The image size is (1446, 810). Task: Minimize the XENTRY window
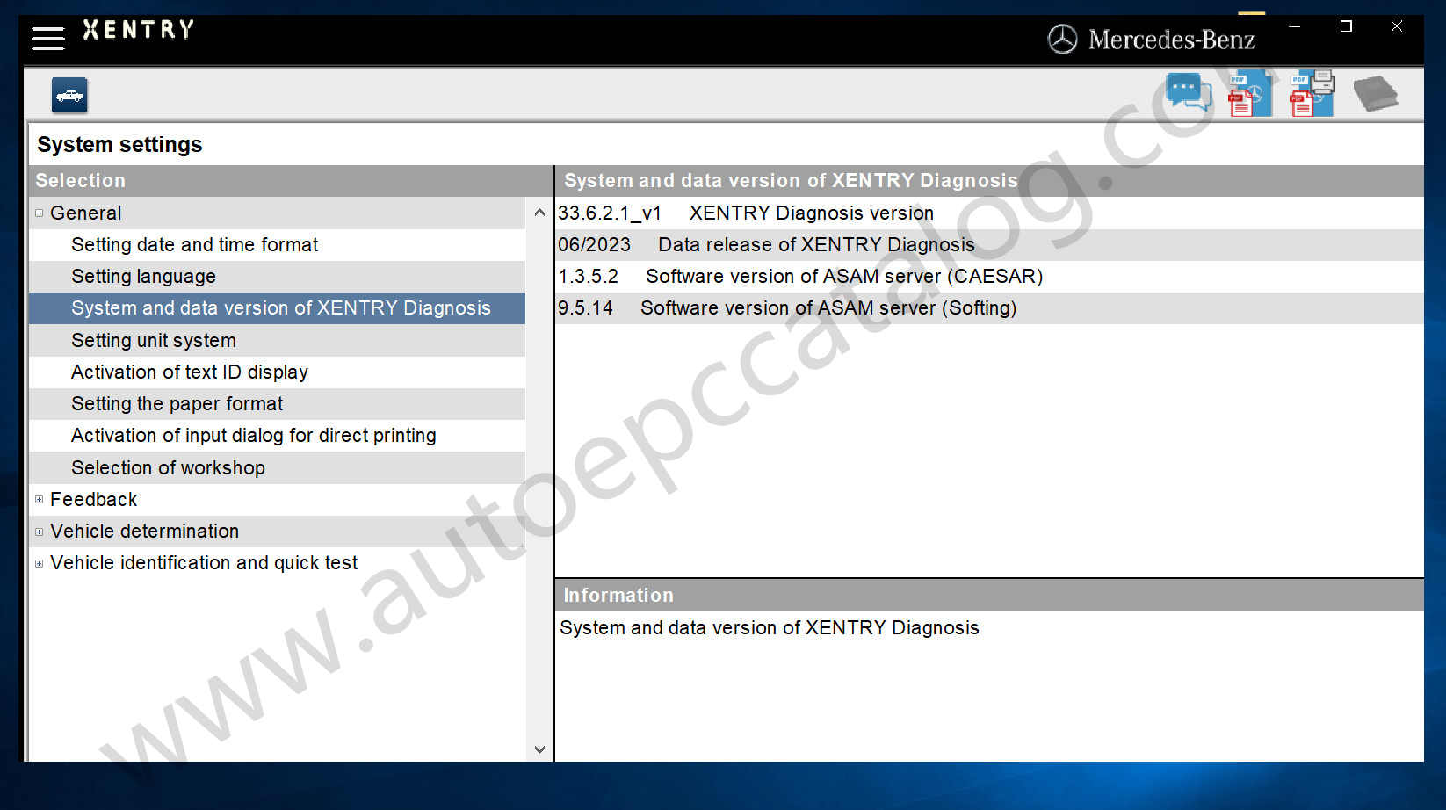point(1294,26)
